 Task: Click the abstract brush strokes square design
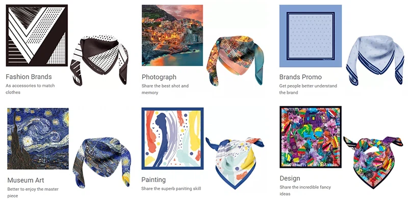pos(172,138)
